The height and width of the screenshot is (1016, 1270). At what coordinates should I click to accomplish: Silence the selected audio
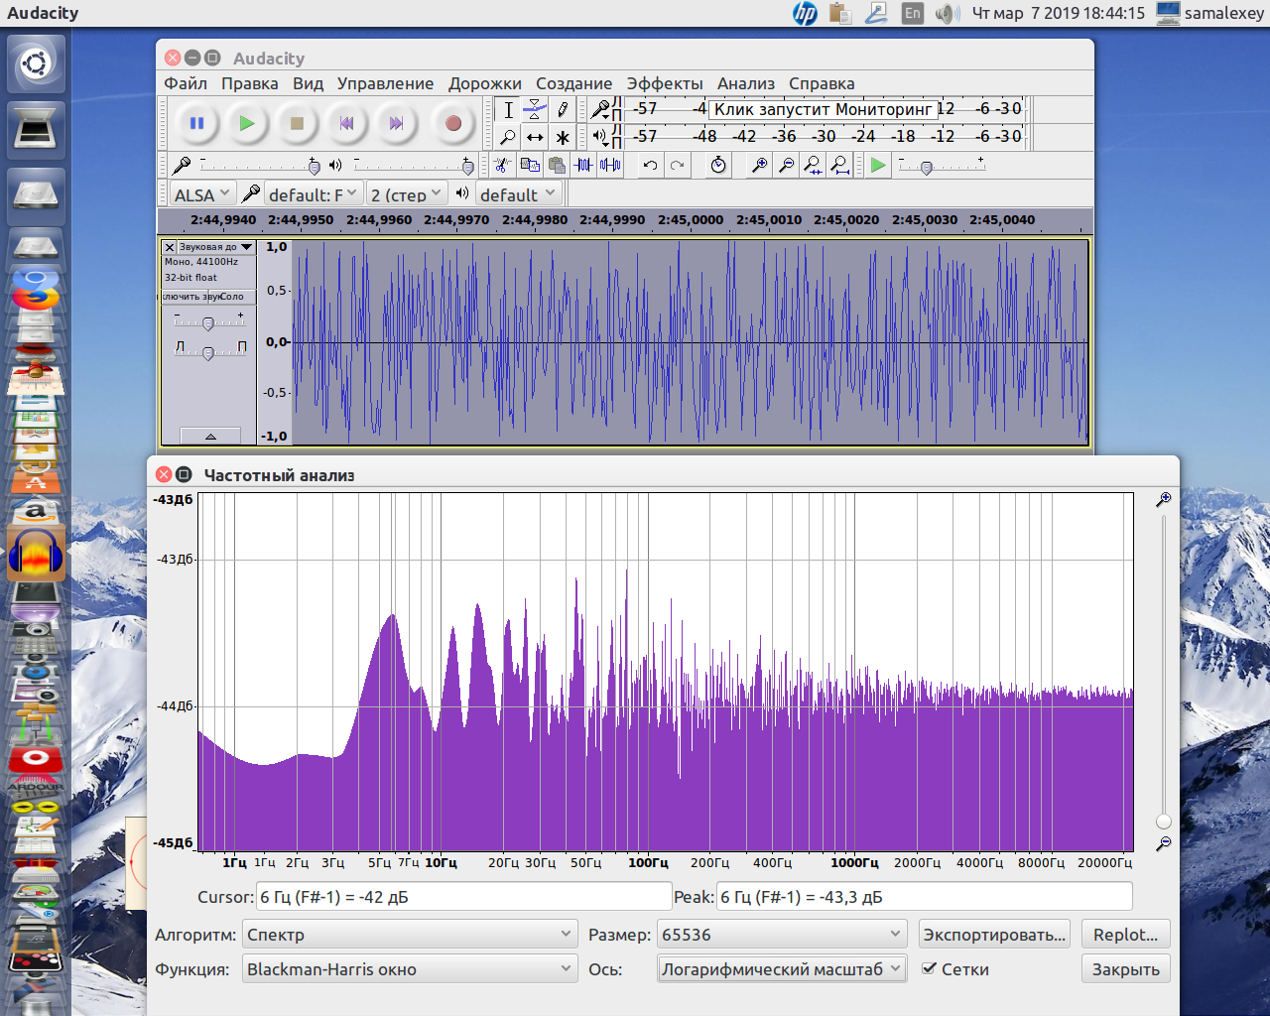tap(610, 166)
